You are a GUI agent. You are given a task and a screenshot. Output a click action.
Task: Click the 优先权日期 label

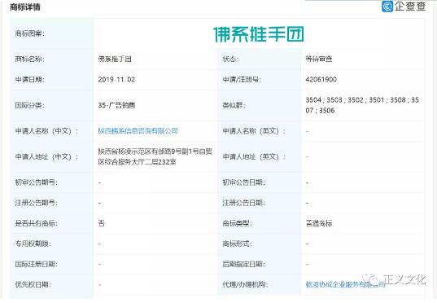(x=33, y=284)
